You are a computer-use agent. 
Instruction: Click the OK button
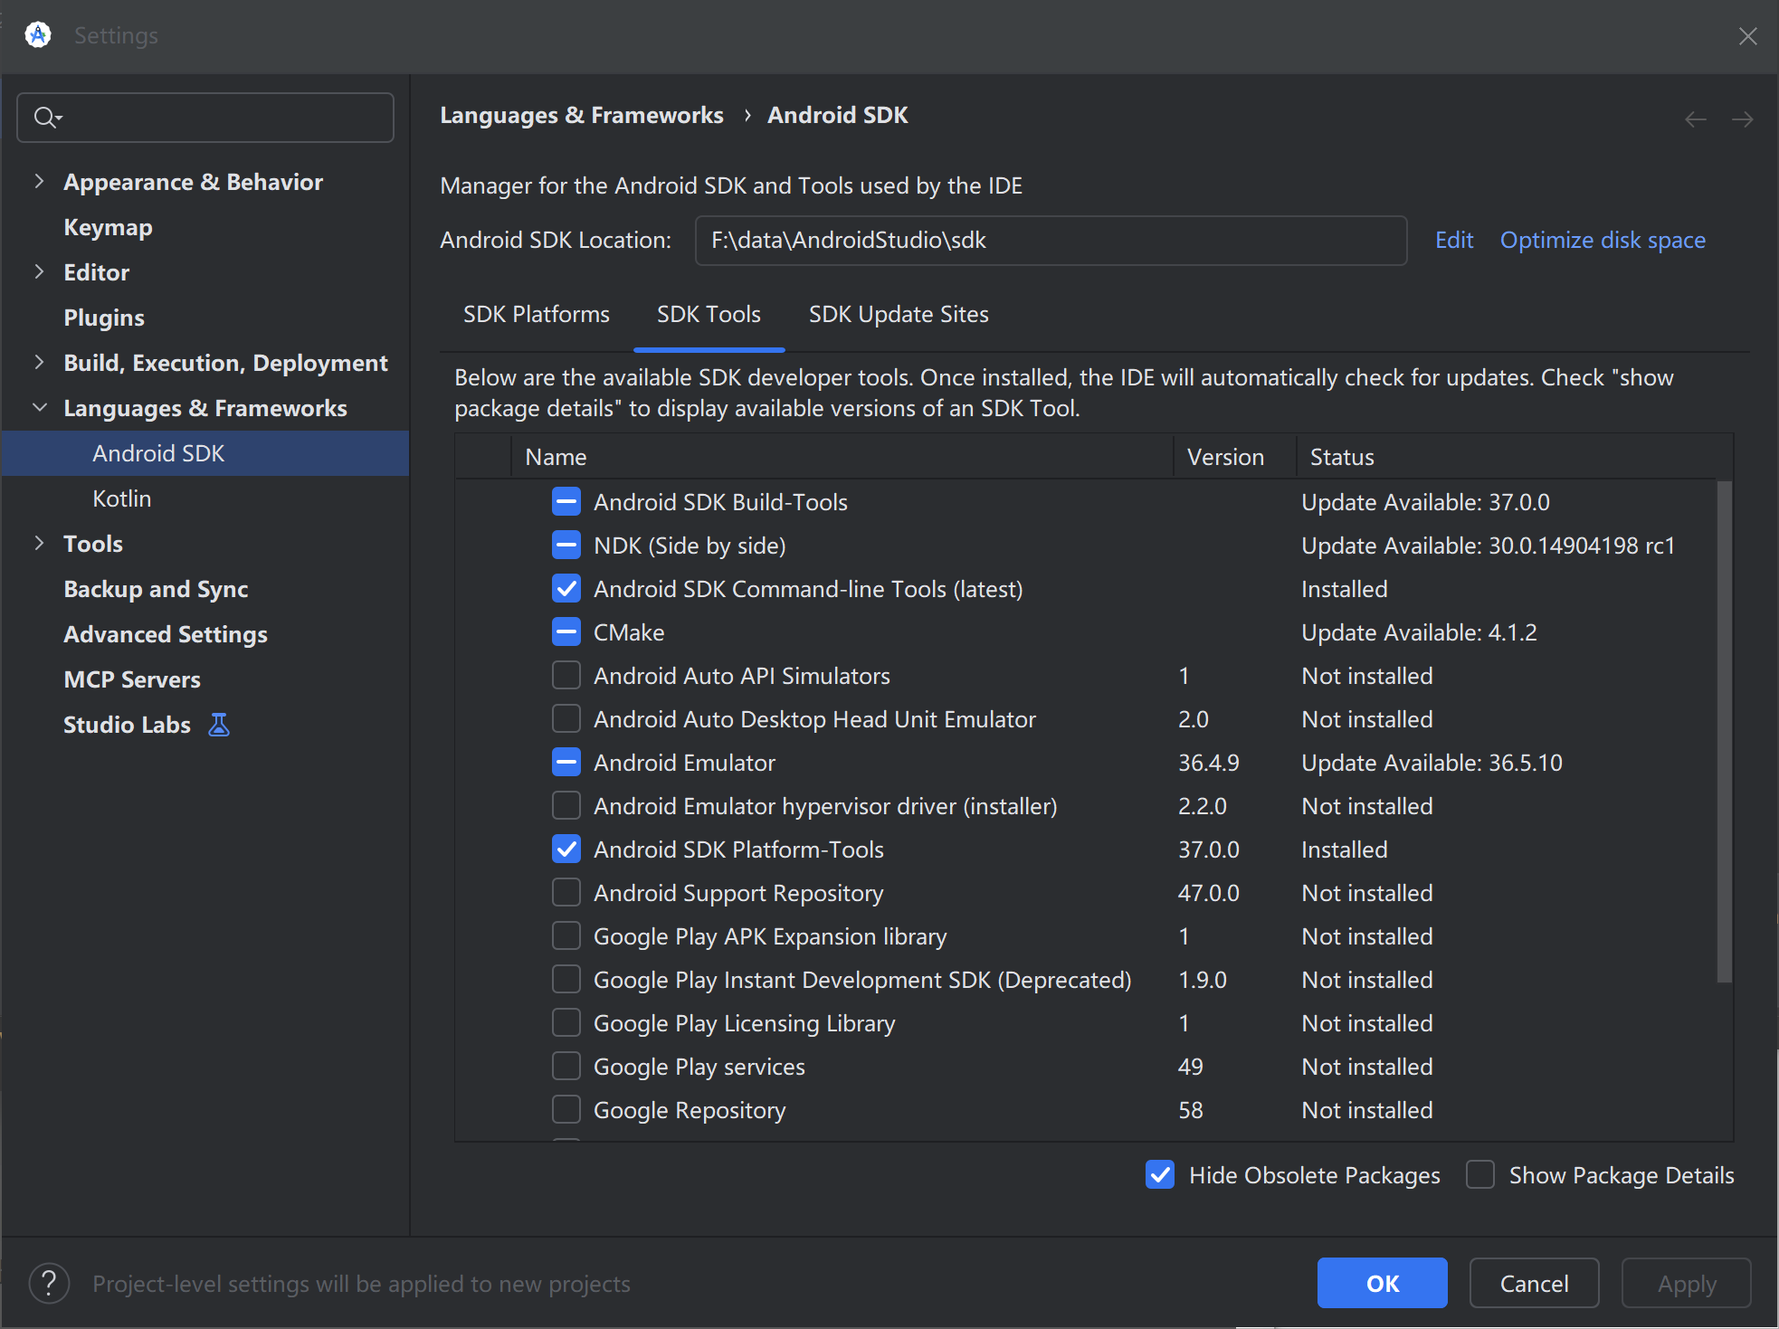tap(1382, 1283)
